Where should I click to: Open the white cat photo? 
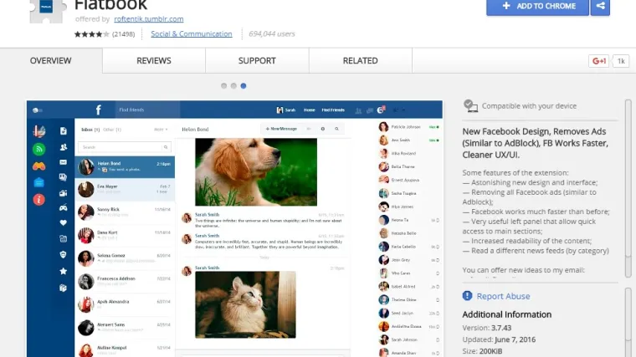tap(245, 304)
